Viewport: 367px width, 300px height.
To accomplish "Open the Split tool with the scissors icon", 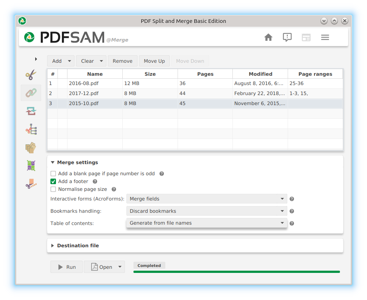I will tap(31, 75).
